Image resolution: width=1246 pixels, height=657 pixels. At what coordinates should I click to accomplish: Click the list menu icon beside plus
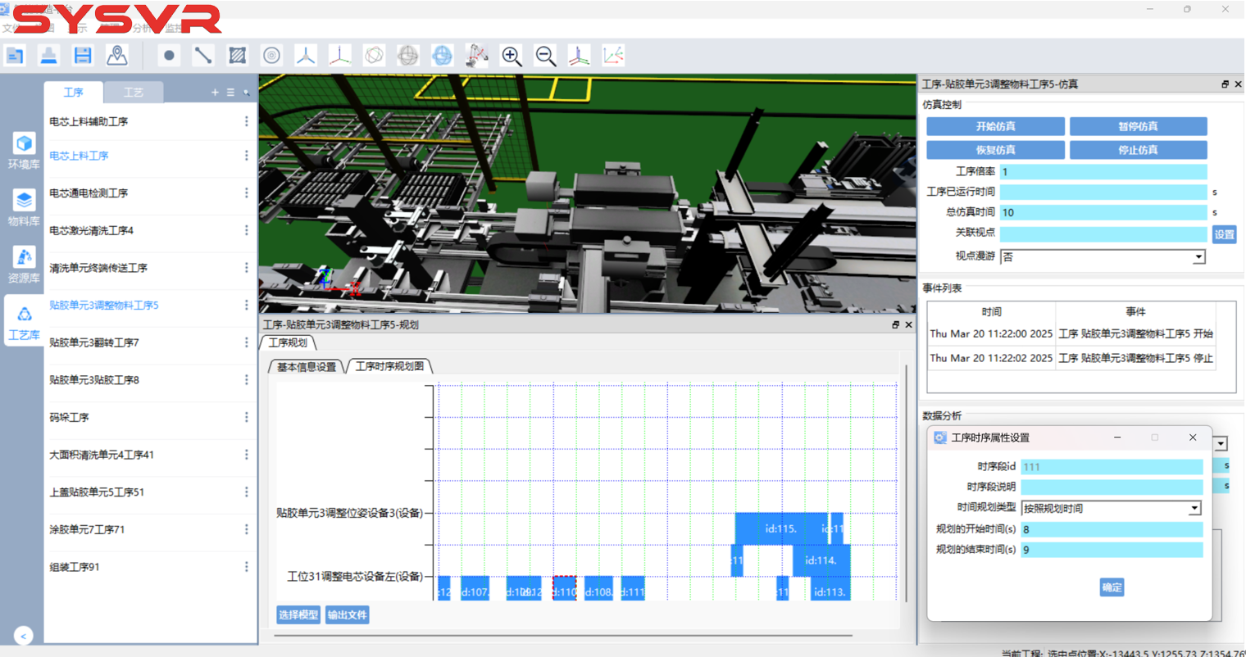click(x=230, y=93)
